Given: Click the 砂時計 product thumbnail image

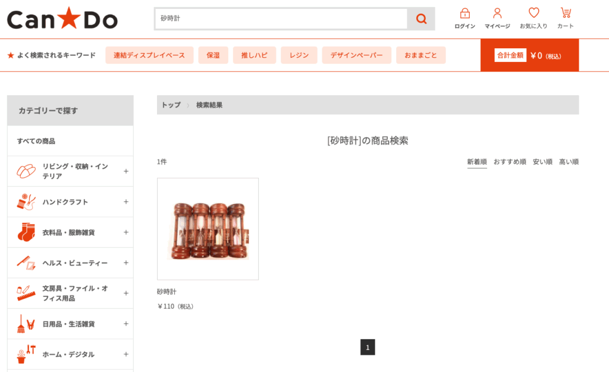Looking at the screenshot, I should click(x=208, y=229).
